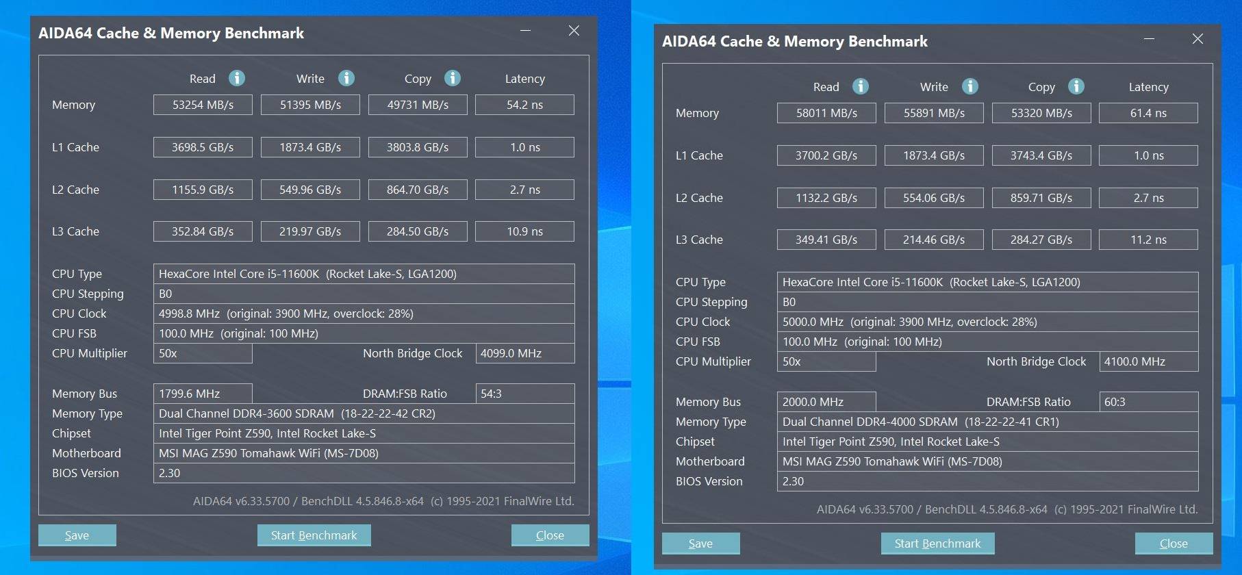Click CPU Clock field showing 5000.0 MHz
Viewport: 1242px width, 575px height.
(x=988, y=322)
